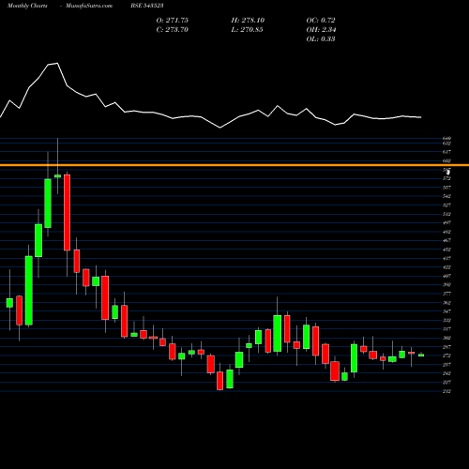Click the 377 price axis label

coord(446,294)
